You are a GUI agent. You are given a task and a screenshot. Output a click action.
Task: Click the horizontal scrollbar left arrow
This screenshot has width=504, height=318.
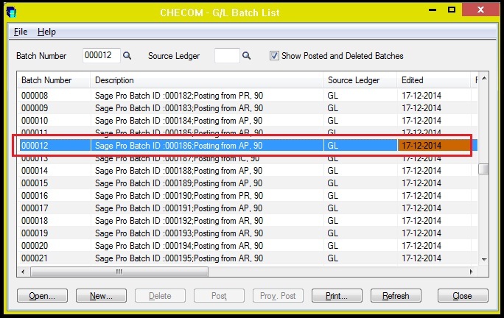(x=22, y=271)
